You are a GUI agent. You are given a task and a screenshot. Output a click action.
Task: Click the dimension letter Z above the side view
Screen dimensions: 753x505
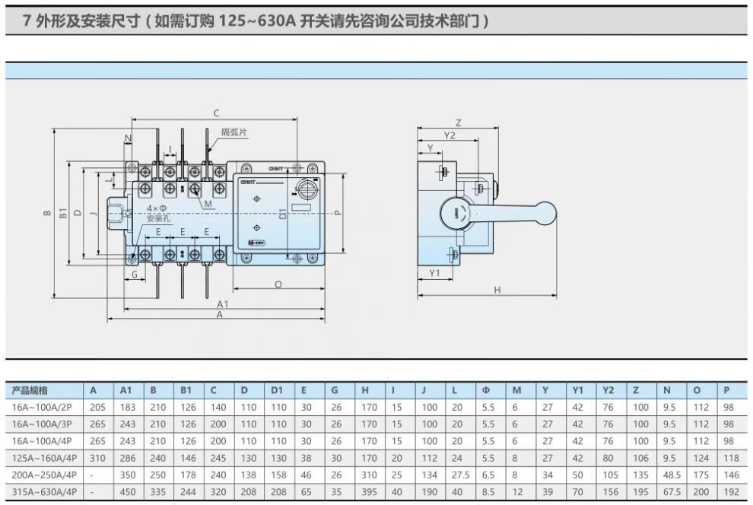[x=458, y=122]
